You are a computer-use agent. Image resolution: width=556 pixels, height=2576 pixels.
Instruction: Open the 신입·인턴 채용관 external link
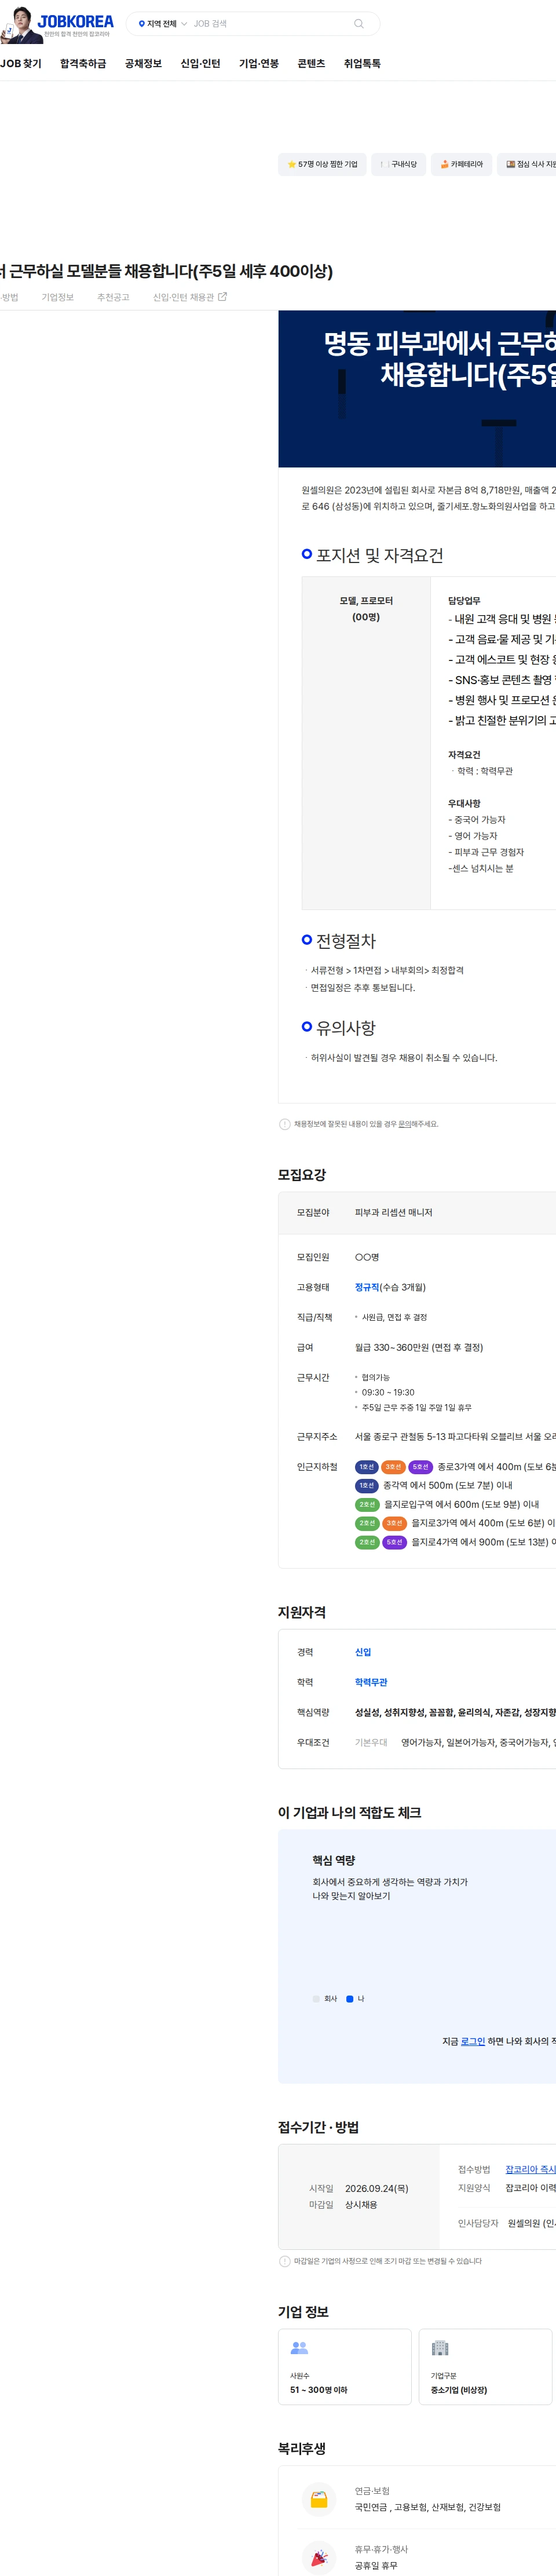pos(190,297)
